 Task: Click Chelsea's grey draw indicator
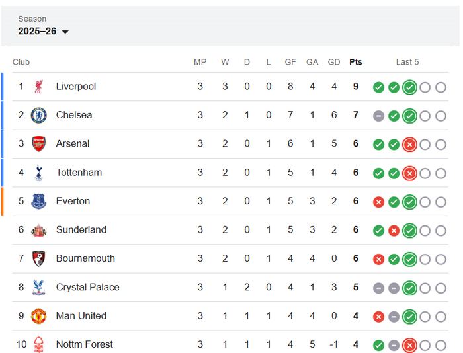coord(378,116)
